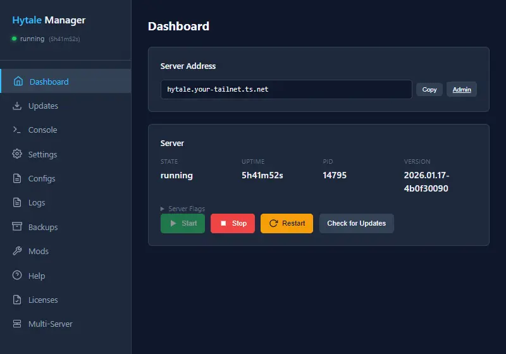
Task: Open the Configs section
Action: coord(66,178)
